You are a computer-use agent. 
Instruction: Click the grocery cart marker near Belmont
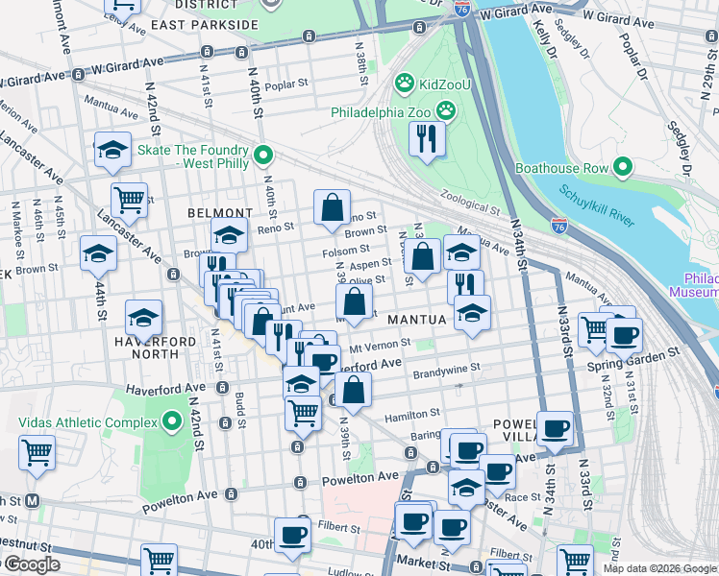tap(130, 201)
